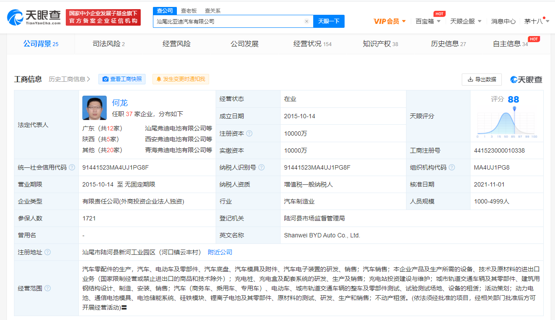The height and width of the screenshot is (320, 555).
Task: Open the 百宝箱 dropdown
Action: tap(428, 21)
